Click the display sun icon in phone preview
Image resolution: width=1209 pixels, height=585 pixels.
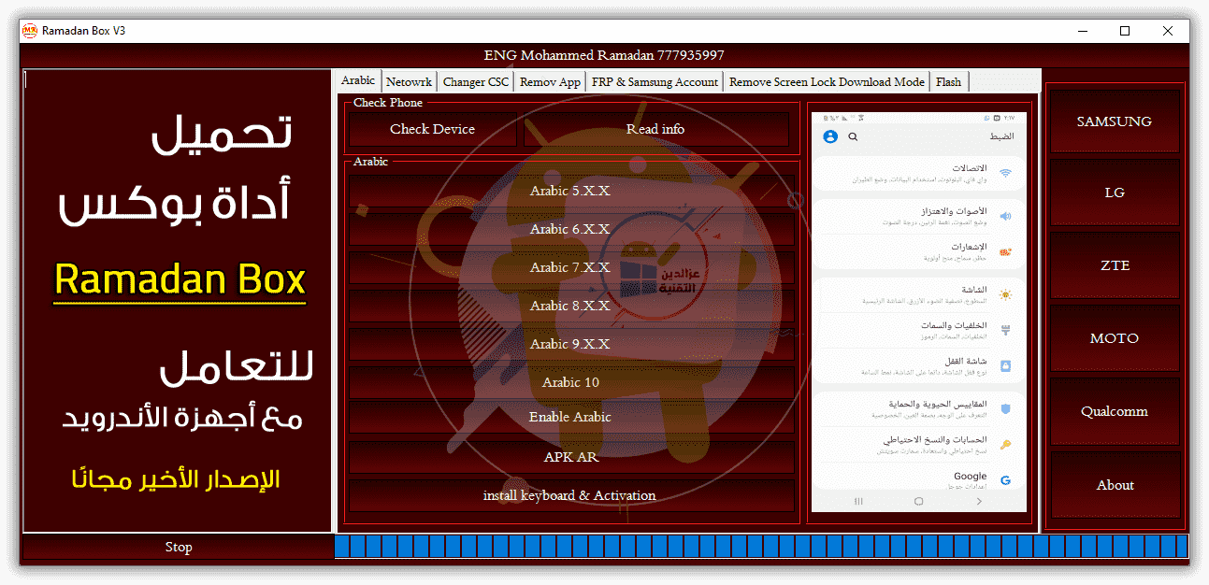[x=1005, y=294]
